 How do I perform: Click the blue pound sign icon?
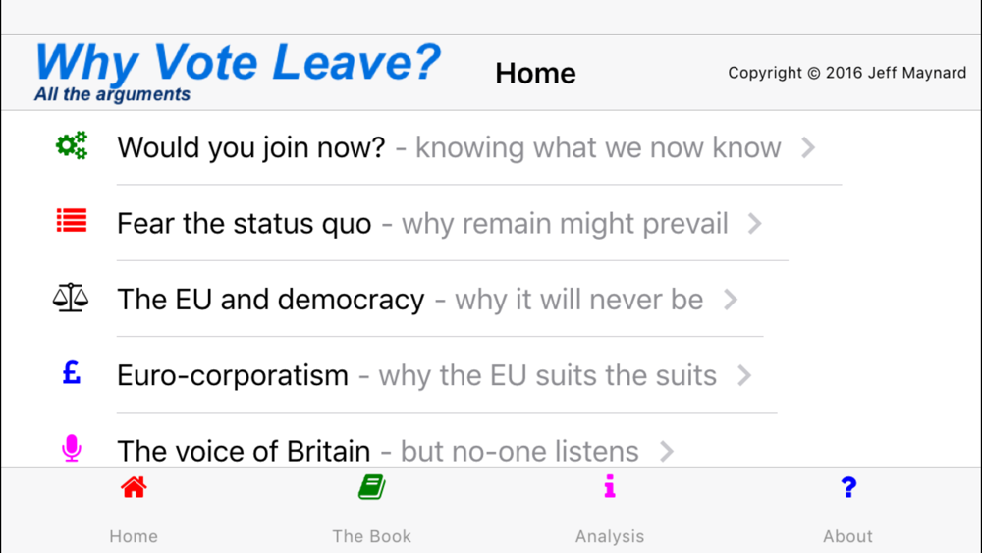(72, 372)
